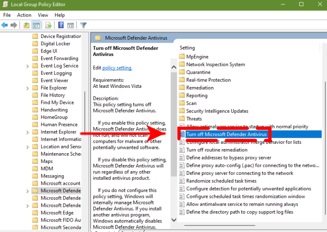Click the HomeGroup folder icon in tree
Screen dimensions: 327x232
35,117
